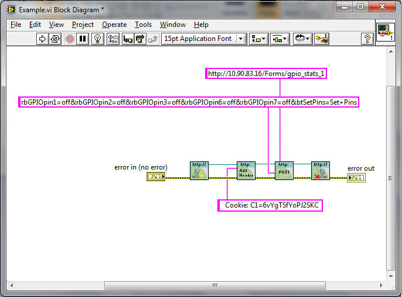Select the error out cluster terminal
The image size is (402, 297).
tap(356, 178)
